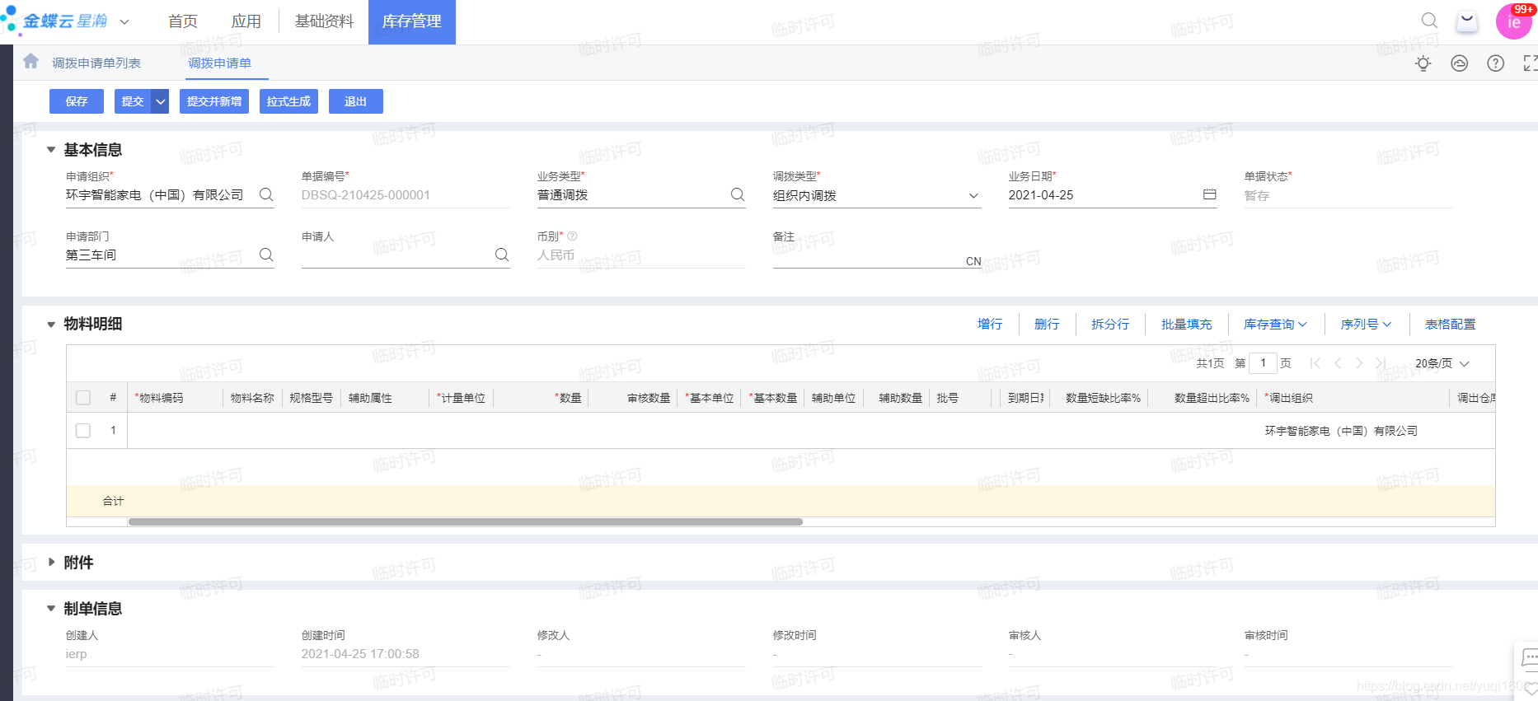1538x701 pixels.
Task: Click the 退出 button
Action: coord(356,101)
